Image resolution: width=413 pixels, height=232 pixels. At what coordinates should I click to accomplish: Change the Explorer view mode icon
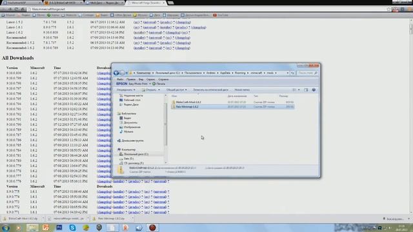click(294, 90)
